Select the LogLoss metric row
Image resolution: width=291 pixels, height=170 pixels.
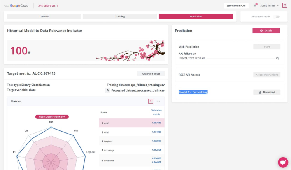pos(131,141)
